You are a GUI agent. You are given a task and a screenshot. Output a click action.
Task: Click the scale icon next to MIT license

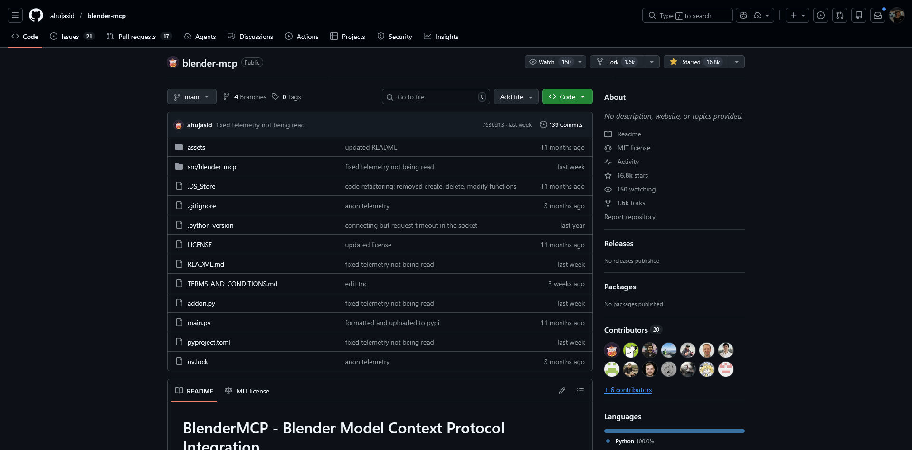[608, 148]
